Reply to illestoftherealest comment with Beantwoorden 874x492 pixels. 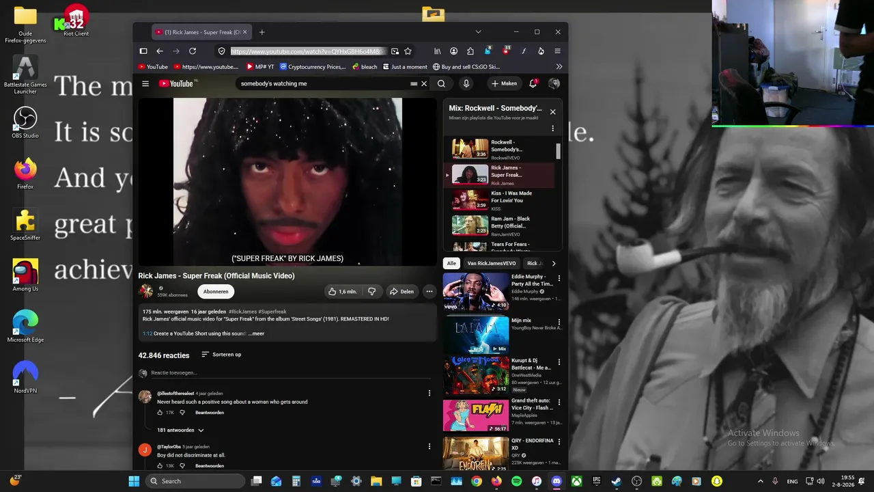click(210, 413)
